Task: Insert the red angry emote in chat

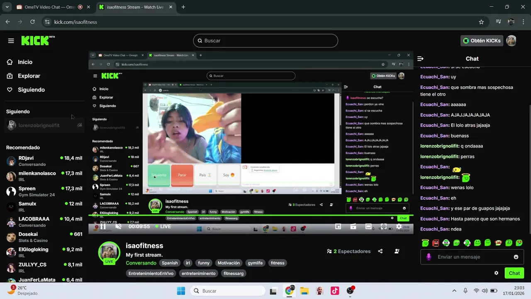Action: click(x=436, y=243)
